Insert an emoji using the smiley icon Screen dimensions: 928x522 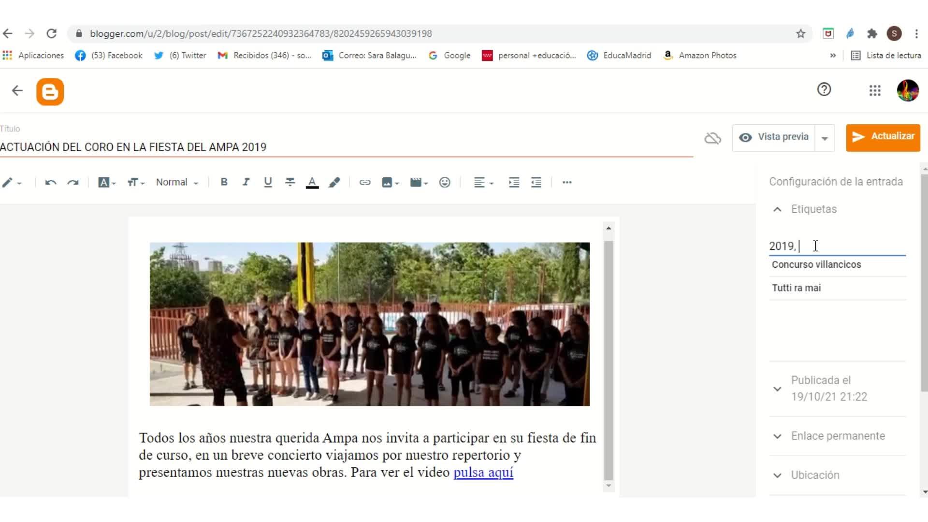[445, 182]
